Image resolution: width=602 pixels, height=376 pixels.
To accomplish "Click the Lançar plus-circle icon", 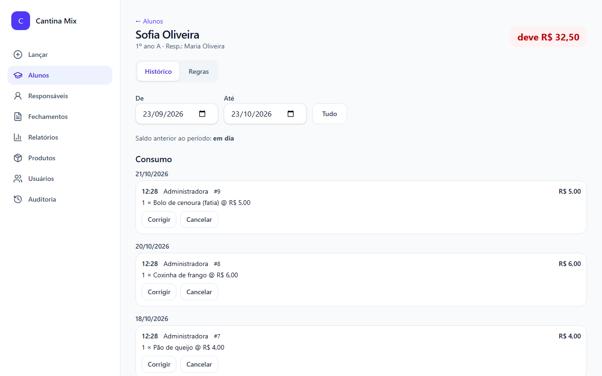I will point(18,55).
